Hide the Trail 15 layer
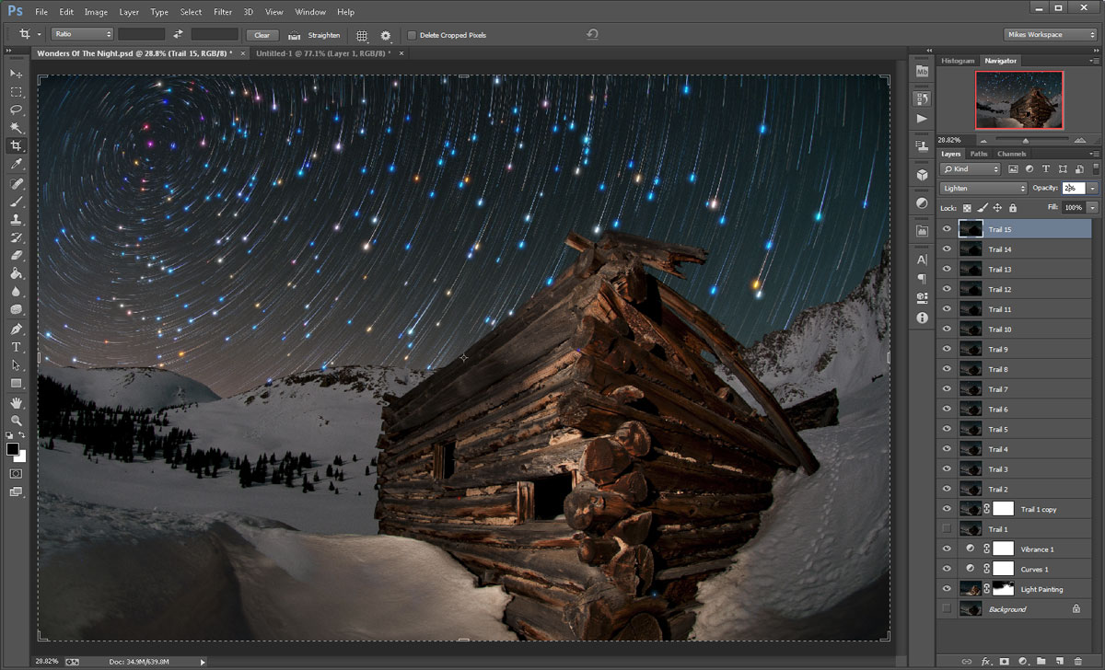This screenshot has height=670, width=1105. (x=947, y=229)
